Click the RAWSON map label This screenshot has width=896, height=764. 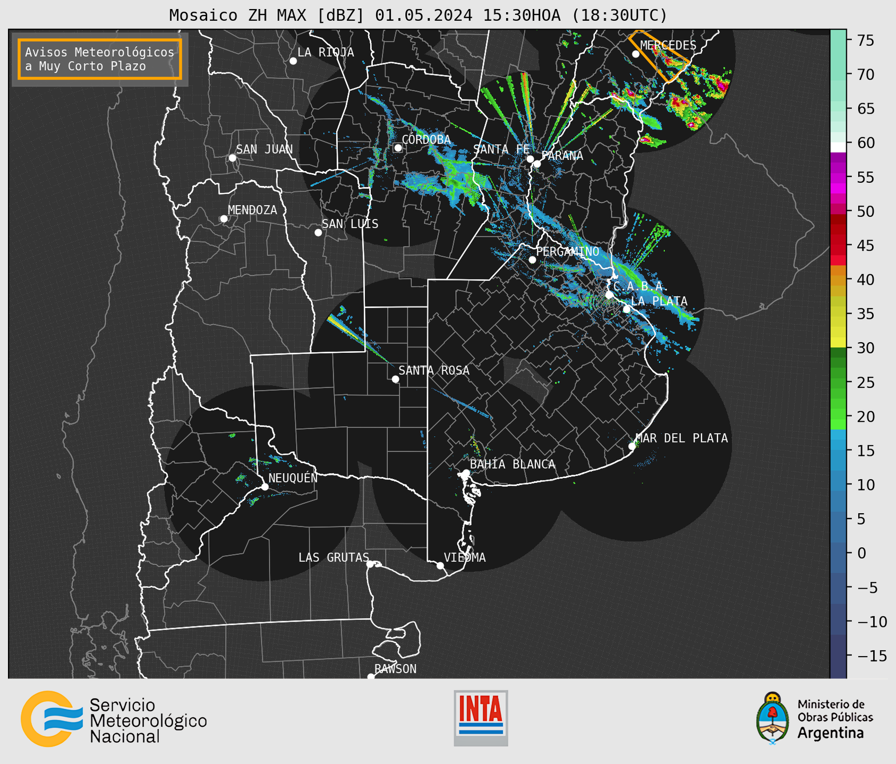coord(395,669)
